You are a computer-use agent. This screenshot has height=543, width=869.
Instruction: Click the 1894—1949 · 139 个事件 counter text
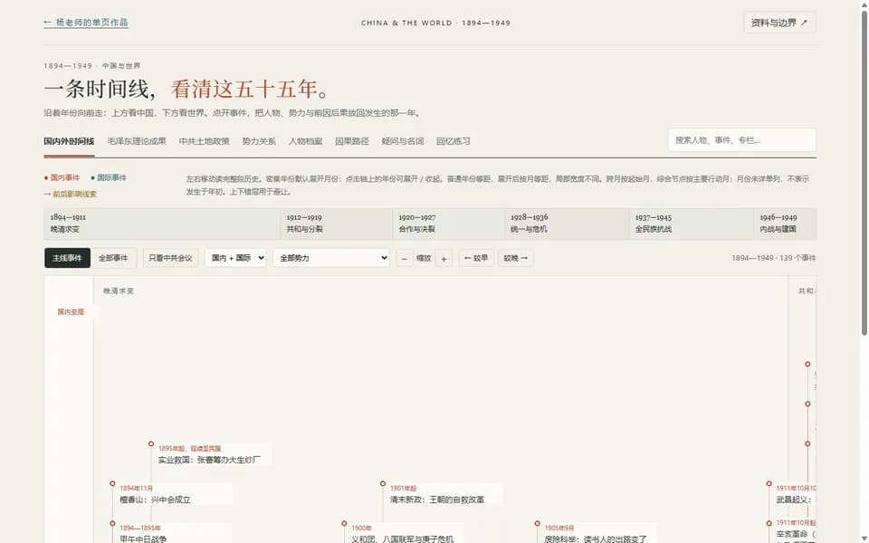774,258
